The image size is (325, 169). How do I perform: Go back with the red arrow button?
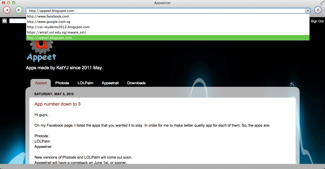(x=7, y=10)
